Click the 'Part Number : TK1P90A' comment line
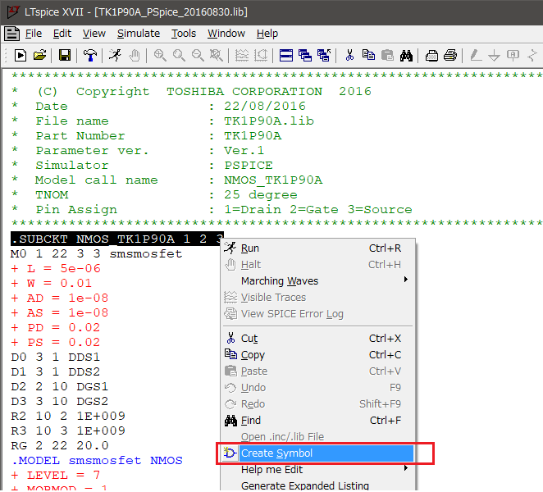The height and width of the screenshot is (492, 543). 147,136
